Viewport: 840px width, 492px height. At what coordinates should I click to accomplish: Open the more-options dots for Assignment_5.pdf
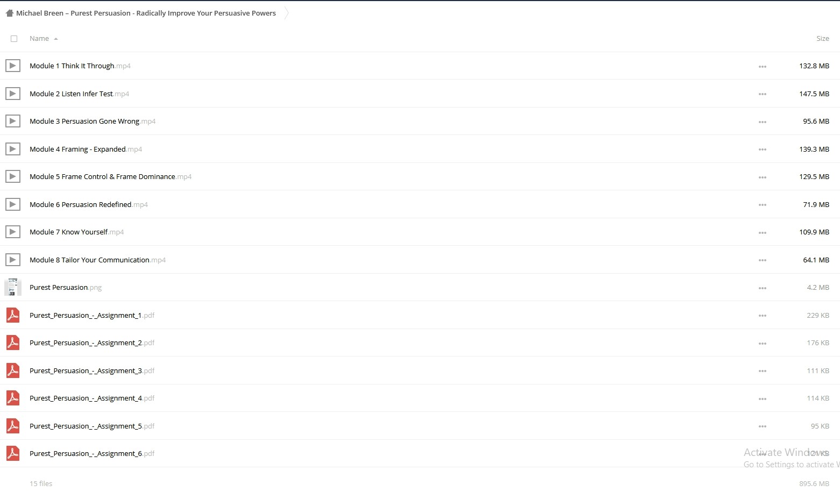coord(763,426)
